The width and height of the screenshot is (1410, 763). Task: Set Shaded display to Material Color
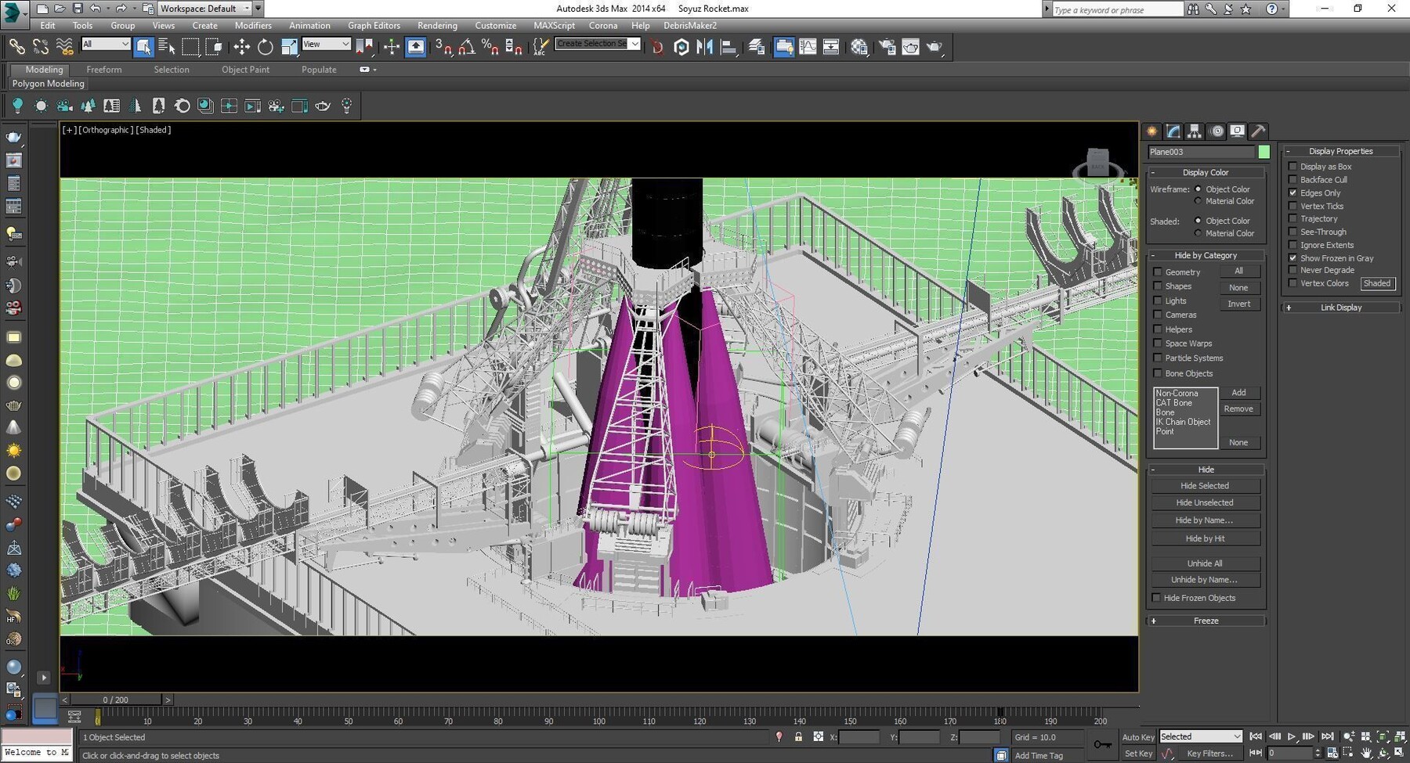coord(1198,232)
